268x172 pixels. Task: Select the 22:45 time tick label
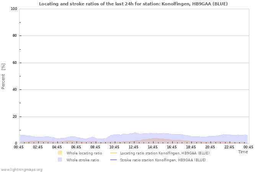tap(229, 147)
